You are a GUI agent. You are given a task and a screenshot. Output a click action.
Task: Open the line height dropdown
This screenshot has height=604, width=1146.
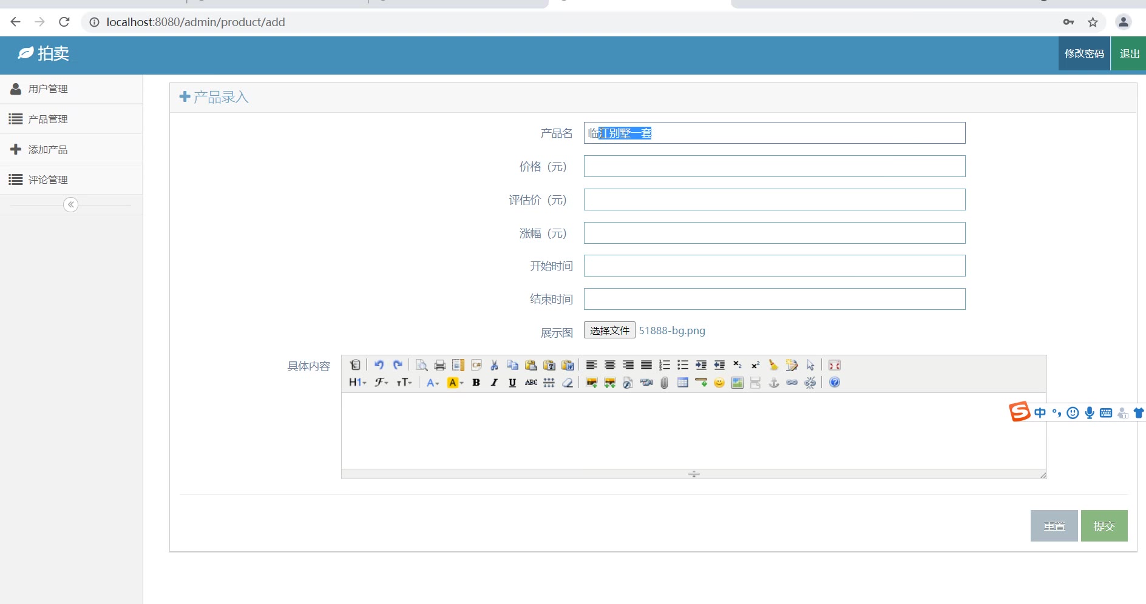click(x=549, y=383)
